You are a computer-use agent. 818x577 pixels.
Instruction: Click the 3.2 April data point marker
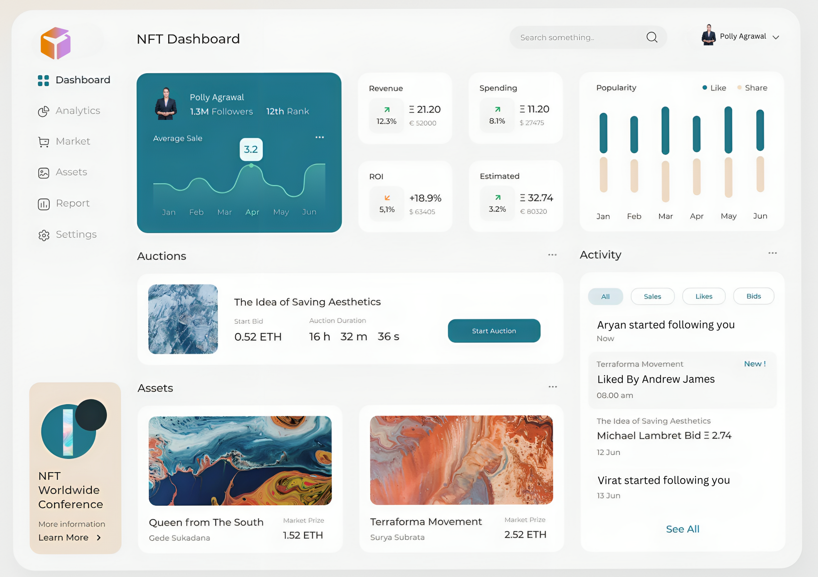pyautogui.click(x=251, y=165)
